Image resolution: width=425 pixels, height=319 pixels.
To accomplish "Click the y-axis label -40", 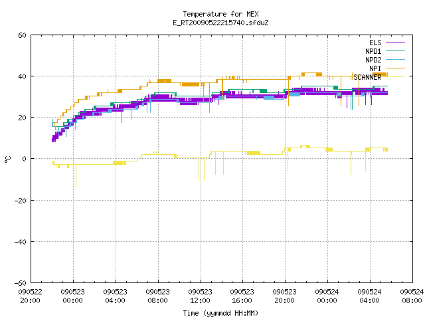I will point(21,242).
